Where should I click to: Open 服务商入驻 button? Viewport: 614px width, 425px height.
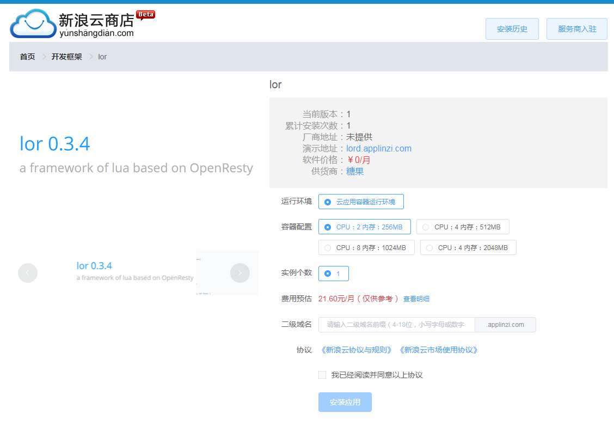577,29
